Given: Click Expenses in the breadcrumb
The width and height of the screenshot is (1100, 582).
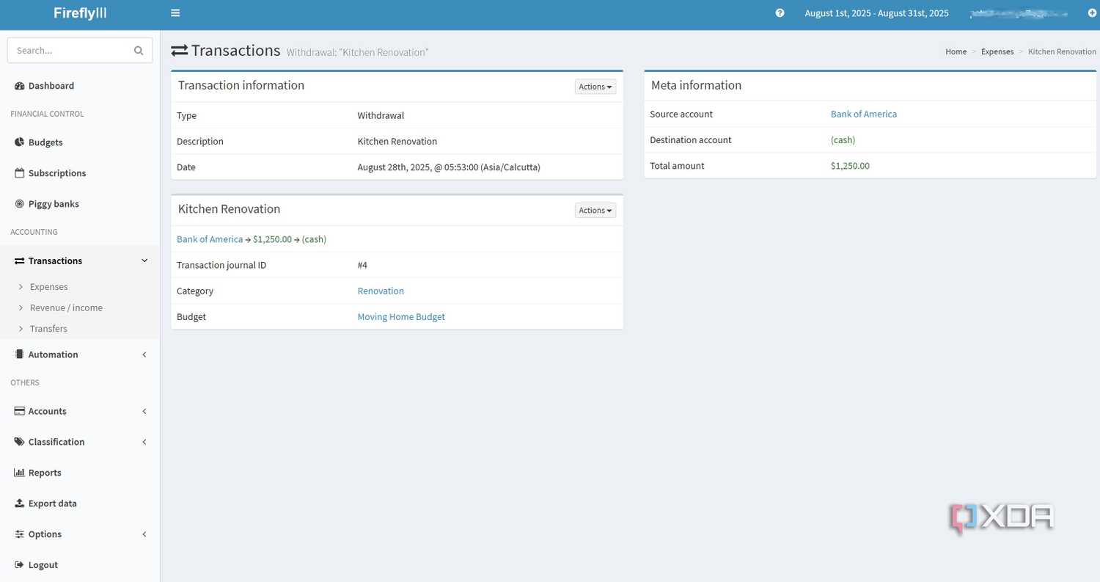Looking at the screenshot, I should pyautogui.click(x=997, y=52).
